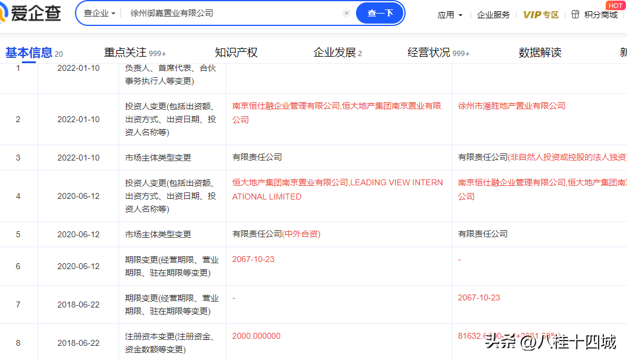Click date 2020-06-12 in row 4
627x360 pixels.
tap(79, 196)
